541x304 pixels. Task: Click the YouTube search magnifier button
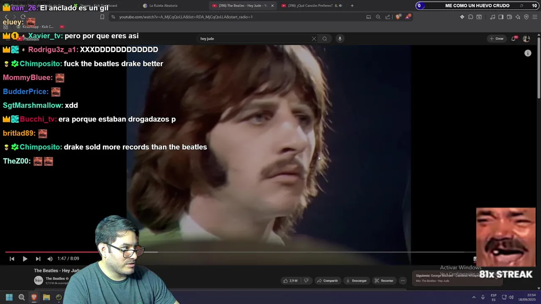point(325,39)
